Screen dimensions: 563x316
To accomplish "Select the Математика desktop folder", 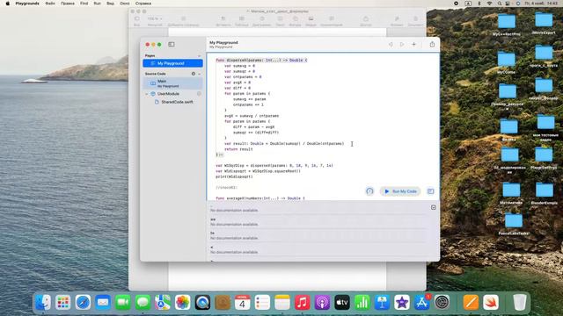I will point(511,193).
